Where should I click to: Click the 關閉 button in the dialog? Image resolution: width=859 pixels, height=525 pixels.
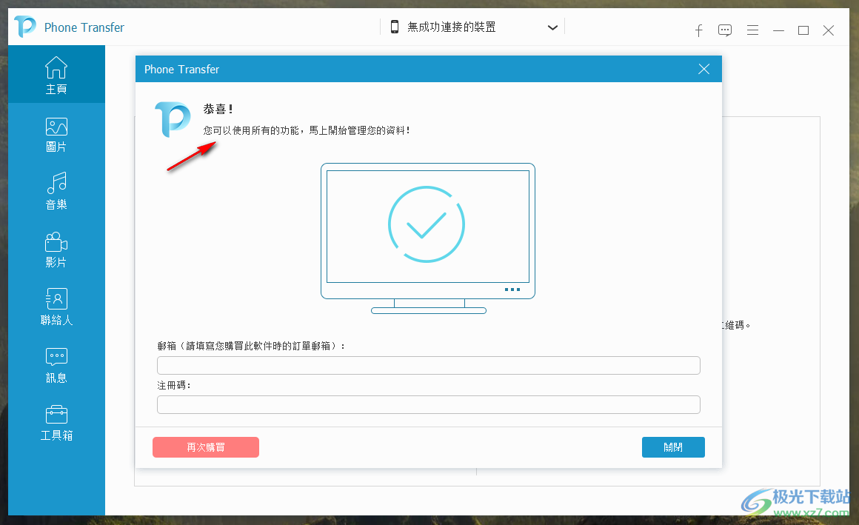[673, 447]
